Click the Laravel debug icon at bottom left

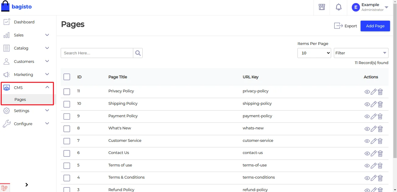tap(5, 188)
